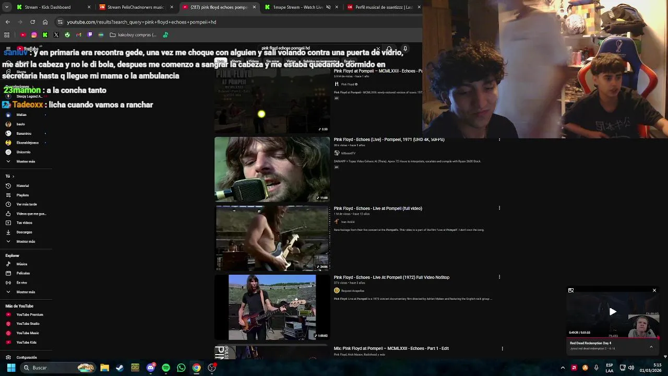Open YouTube Studio link

coord(28,324)
